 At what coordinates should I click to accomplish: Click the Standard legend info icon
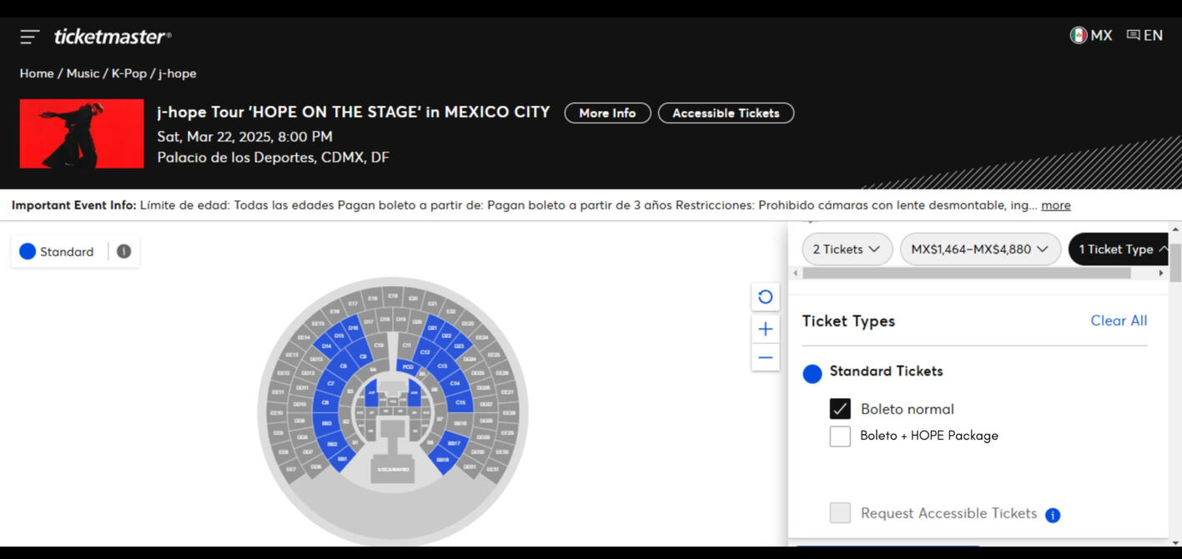123,251
